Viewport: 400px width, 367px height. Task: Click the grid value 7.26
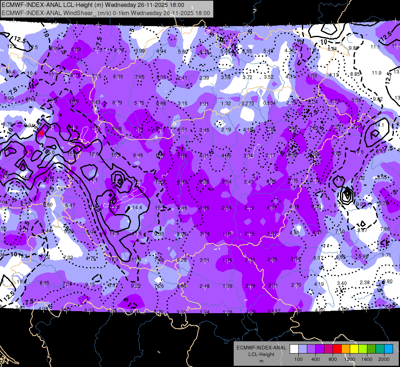point(159,286)
